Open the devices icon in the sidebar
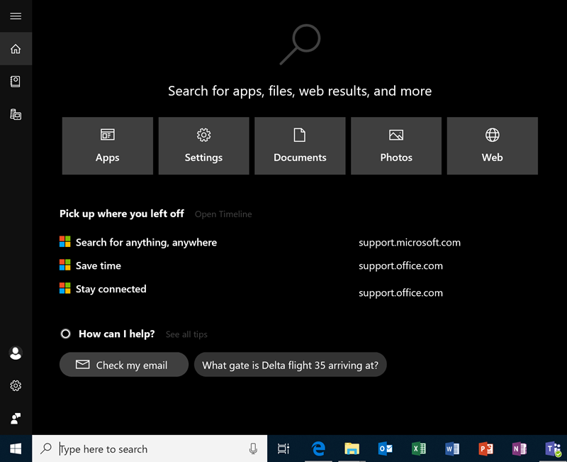 tap(16, 114)
